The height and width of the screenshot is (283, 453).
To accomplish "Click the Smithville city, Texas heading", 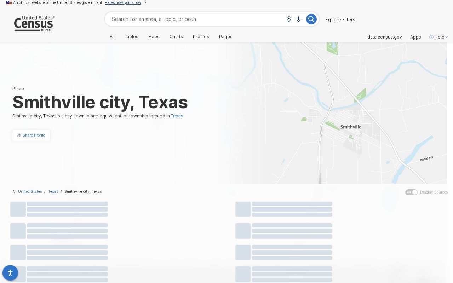I will click(100, 102).
